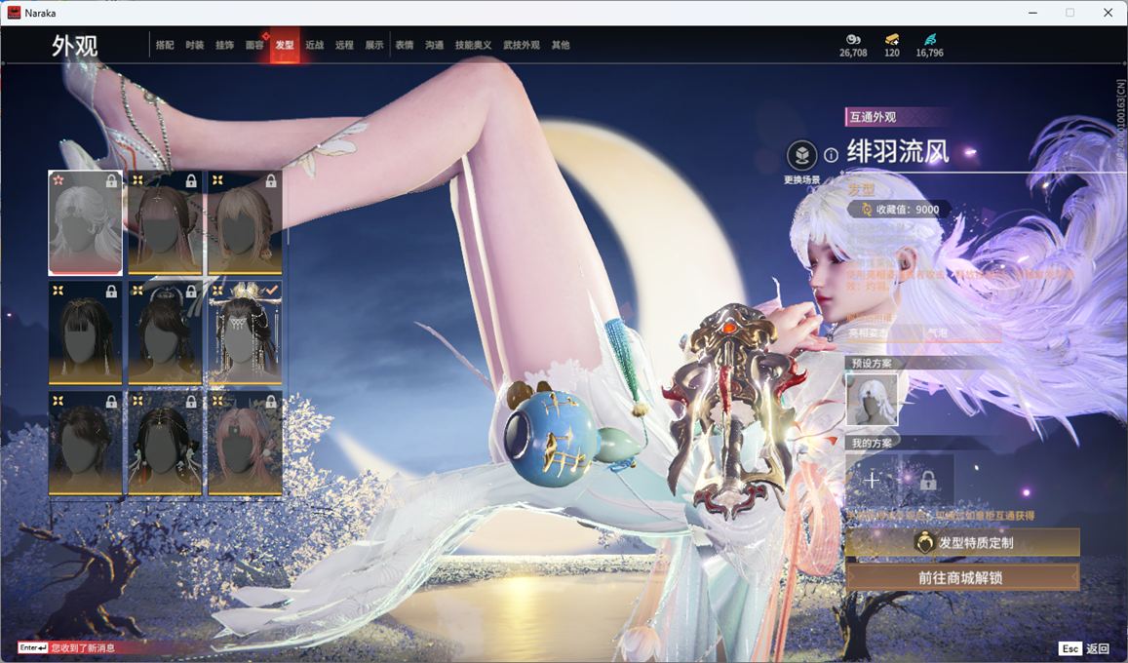This screenshot has height=663, width=1128.
Task: Click the Enter key icon beside new message notice
Action: (33, 647)
